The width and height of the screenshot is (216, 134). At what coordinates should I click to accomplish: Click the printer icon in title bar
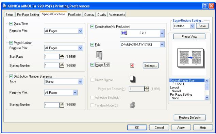4,6
